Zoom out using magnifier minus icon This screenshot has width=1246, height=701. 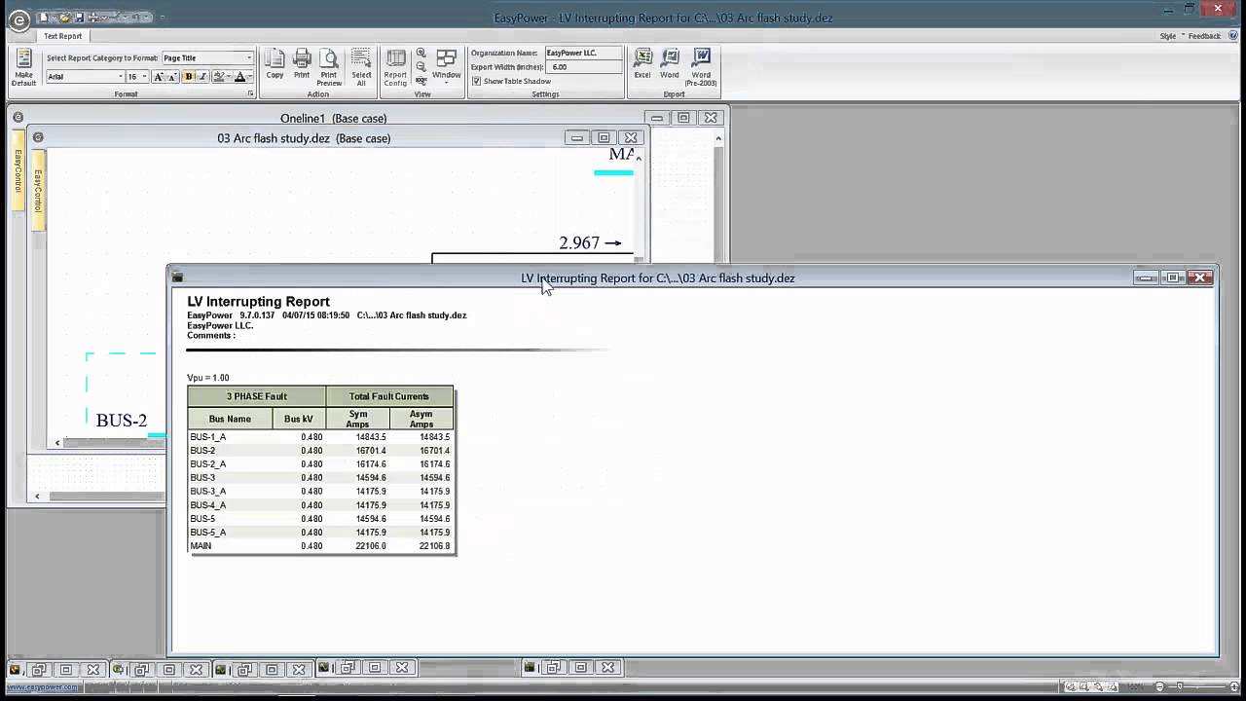[x=421, y=67]
